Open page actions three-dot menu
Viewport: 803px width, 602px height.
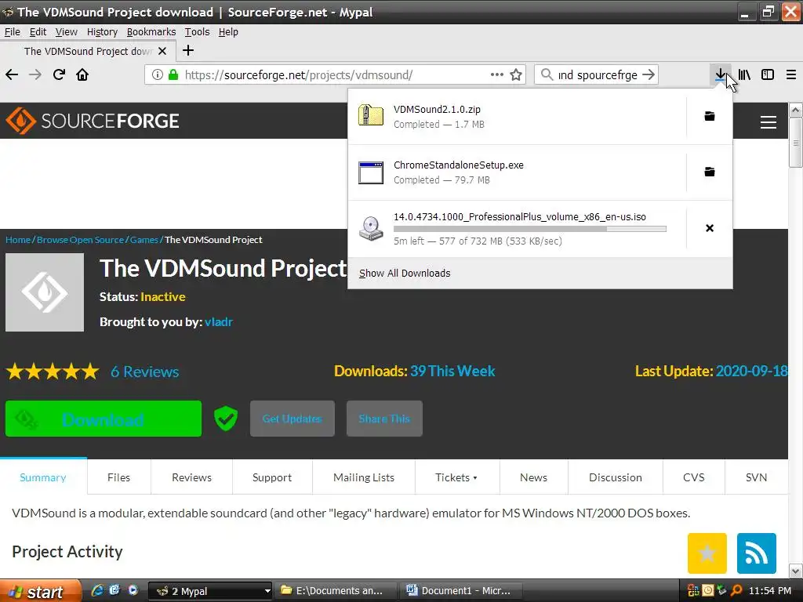coord(496,74)
